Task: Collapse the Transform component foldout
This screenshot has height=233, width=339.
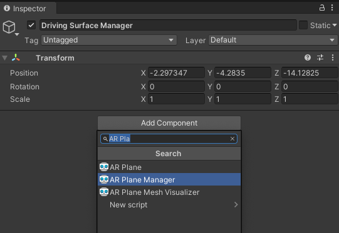Action: pos(5,57)
